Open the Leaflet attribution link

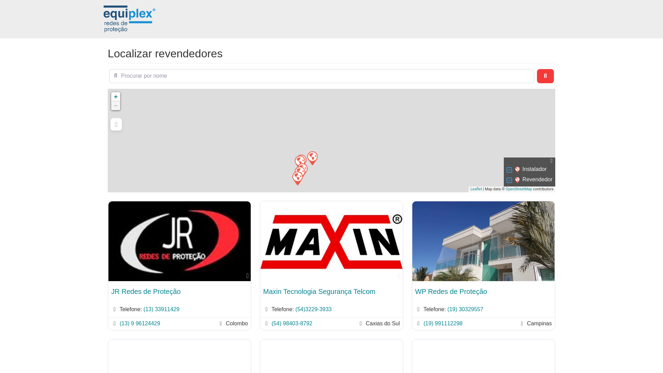coord(476,189)
